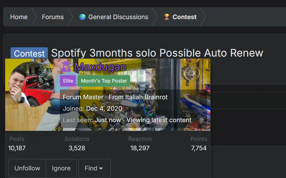Select the blue Contest thread prefix label

point(29,53)
